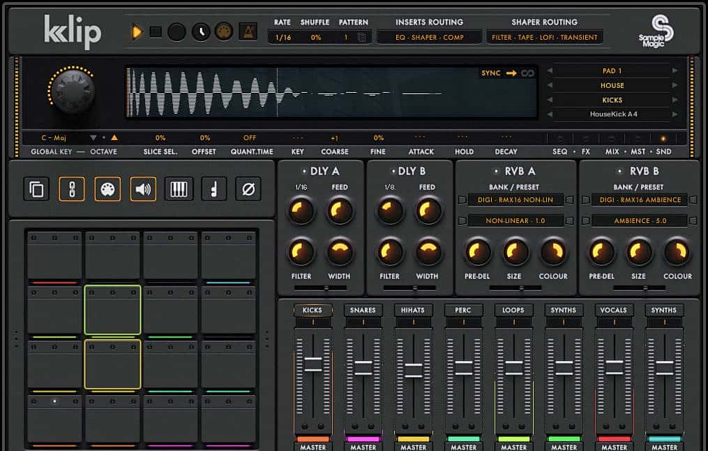Click the Inserts Routing EQ · SHAPER · COMP button

pyautogui.click(x=429, y=38)
